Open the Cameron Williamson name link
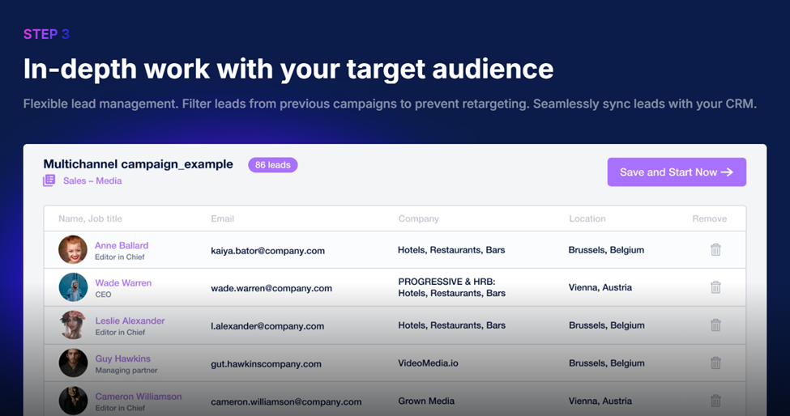Image resolution: width=790 pixels, height=416 pixels. [139, 397]
